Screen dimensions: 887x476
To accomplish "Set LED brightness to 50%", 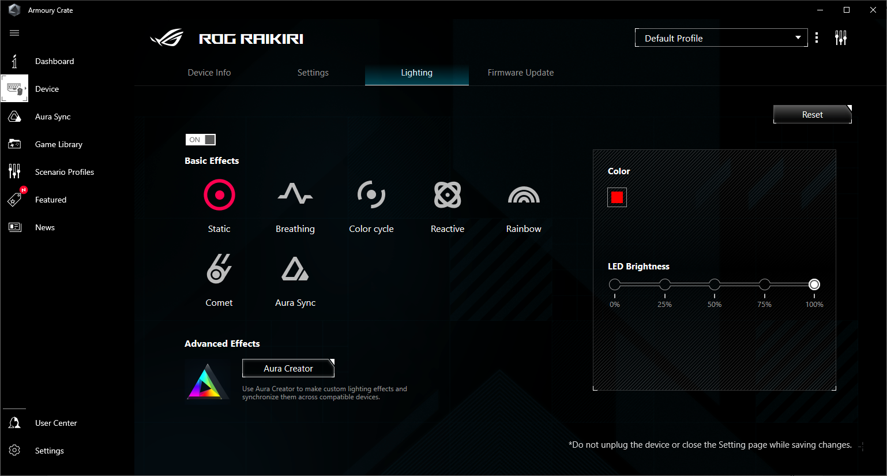I will tap(715, 284).
